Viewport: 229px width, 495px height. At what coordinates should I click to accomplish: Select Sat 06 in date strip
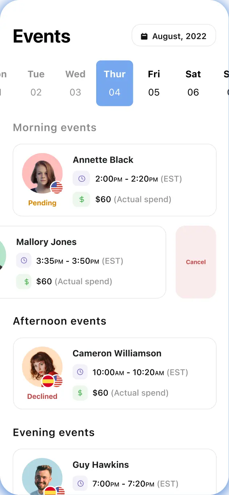pyautogui.click(x=193, y=83)
